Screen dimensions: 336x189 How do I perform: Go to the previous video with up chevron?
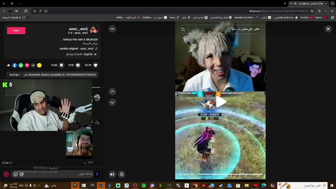112,91
